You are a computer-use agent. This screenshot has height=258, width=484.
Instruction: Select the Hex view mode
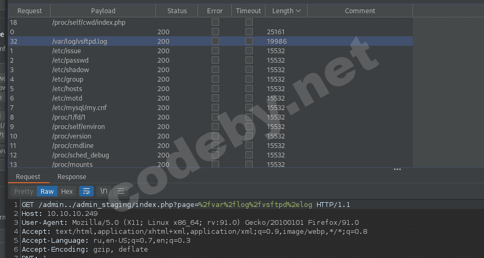(x=67, y=191)
